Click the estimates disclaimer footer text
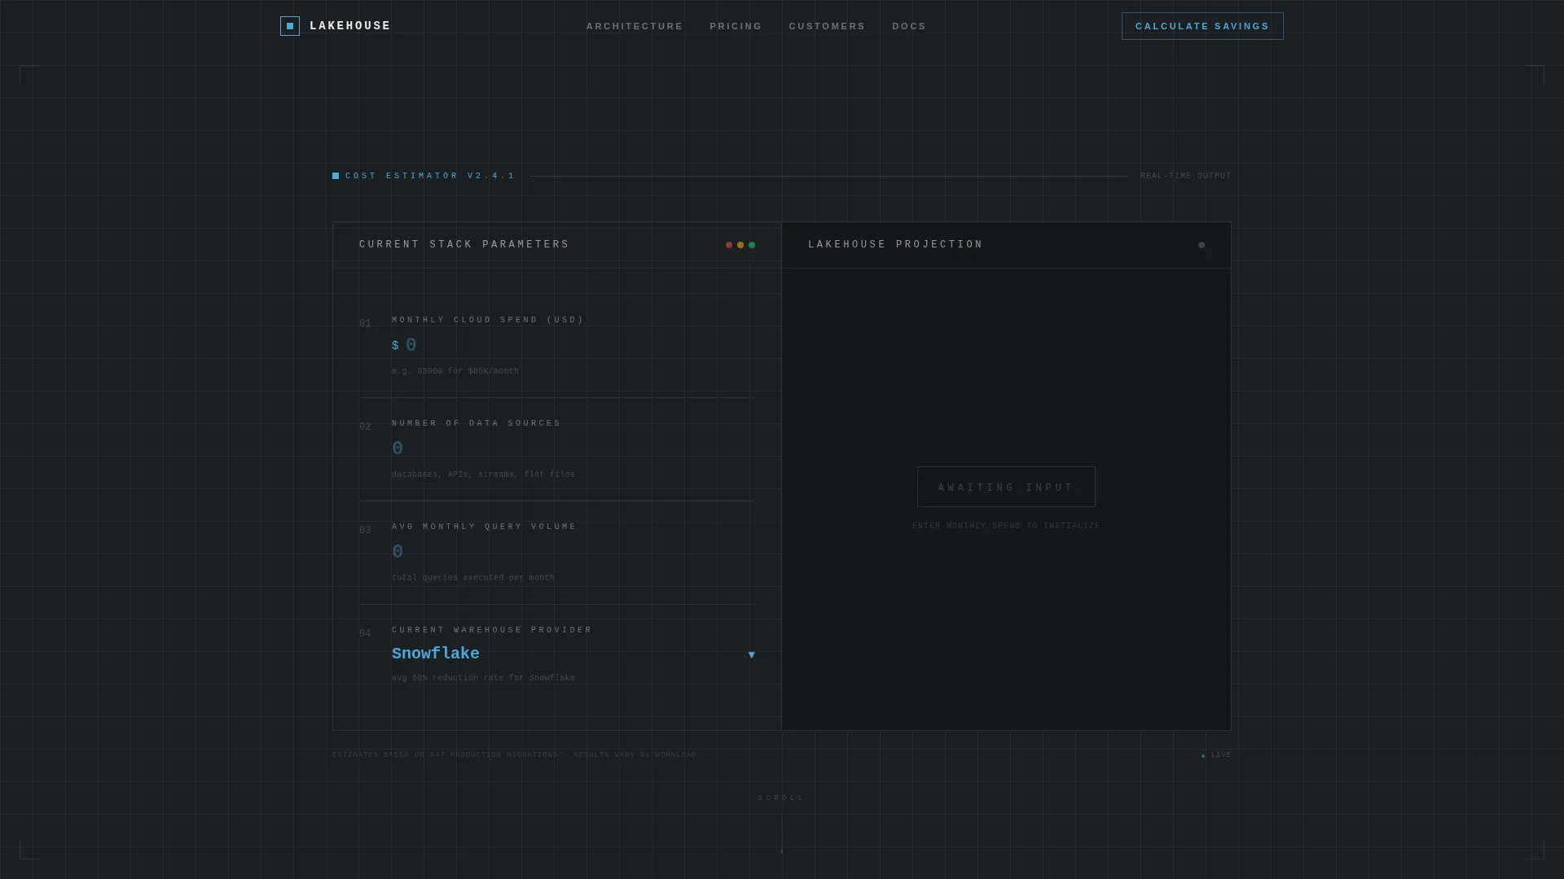Viewport: 1564px width, 879px height. [514, 755]
